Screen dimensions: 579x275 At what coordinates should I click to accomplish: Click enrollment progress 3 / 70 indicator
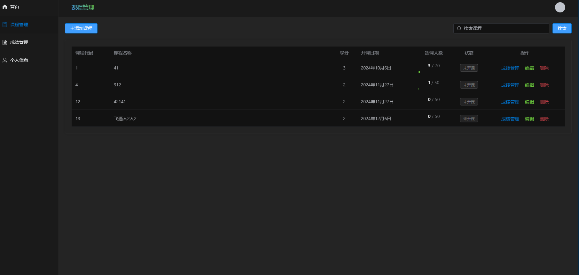click(434, 66)
